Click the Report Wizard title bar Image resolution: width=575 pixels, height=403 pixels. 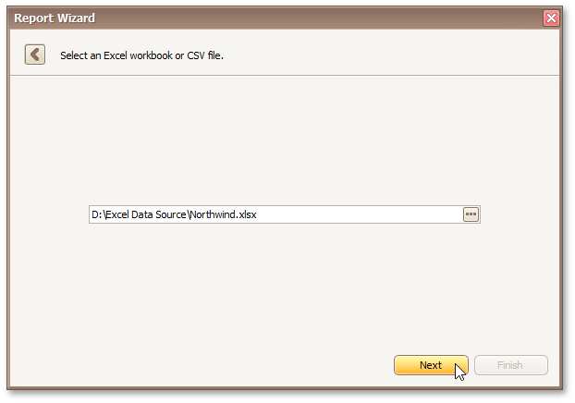(277, 18)
